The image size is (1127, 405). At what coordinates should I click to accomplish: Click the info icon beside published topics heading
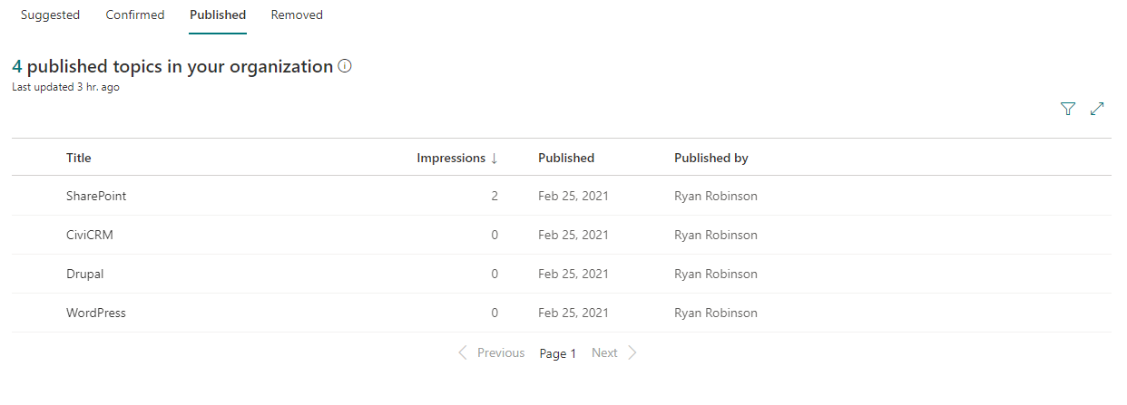[345, 66]
